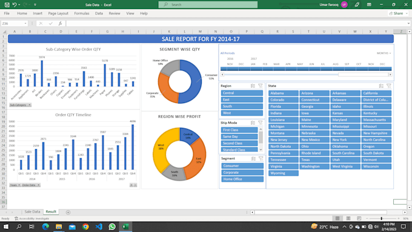Click the Save icon in title bar
Image resolution: width=412 pixels, height=232 pixels.
7,5
